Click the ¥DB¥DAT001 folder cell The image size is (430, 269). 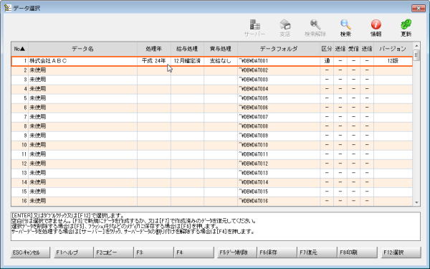click(x=279, y=61)
